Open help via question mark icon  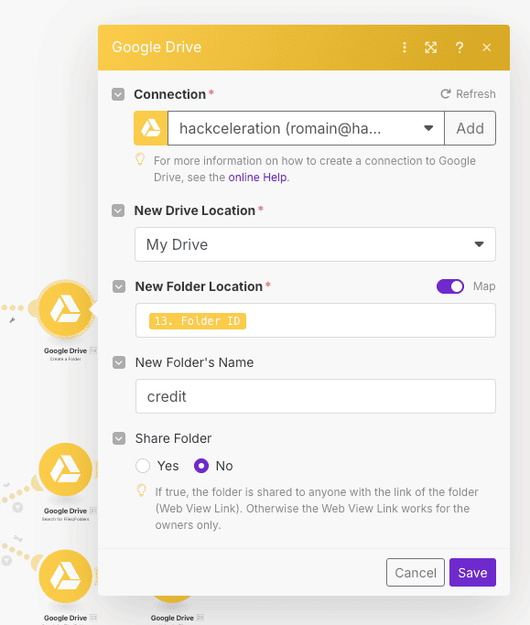[460, 48]
